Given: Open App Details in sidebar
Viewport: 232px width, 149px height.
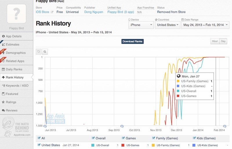Looking at the screenshot, I should click(17, 36).
